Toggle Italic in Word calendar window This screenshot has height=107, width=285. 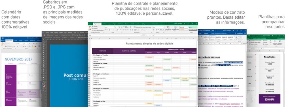tap(19, 46)
